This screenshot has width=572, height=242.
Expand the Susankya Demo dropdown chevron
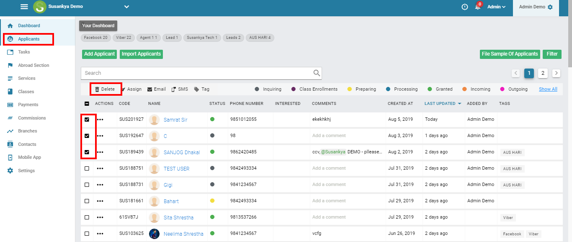point(126,7)
